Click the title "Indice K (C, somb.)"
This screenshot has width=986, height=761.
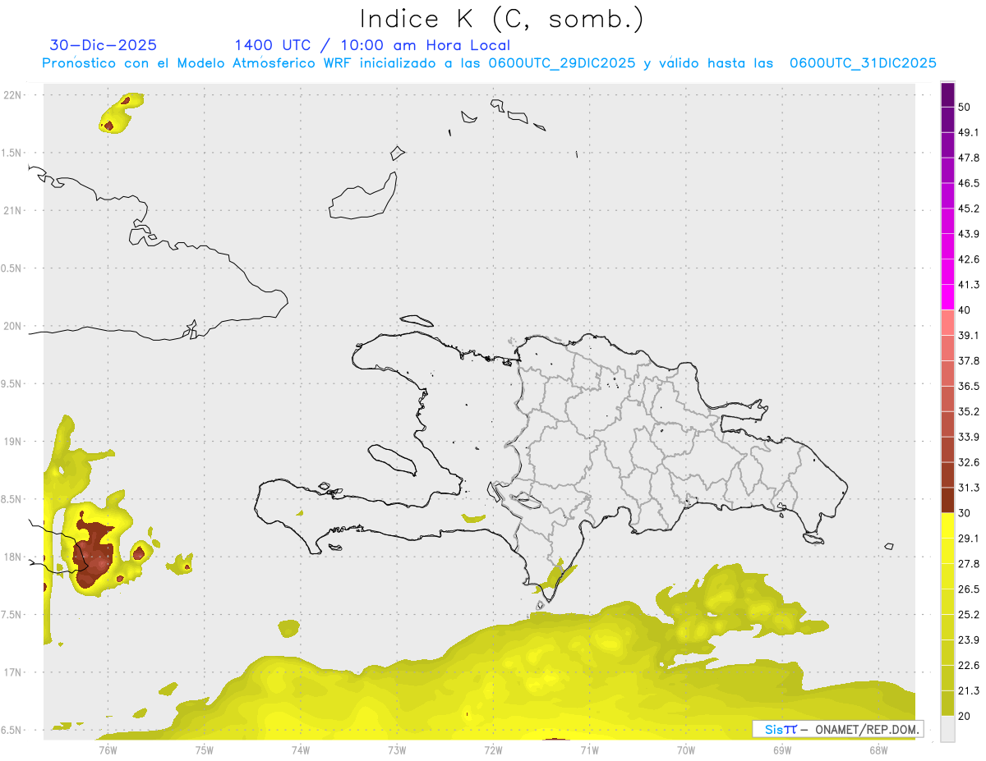(502, 19)
